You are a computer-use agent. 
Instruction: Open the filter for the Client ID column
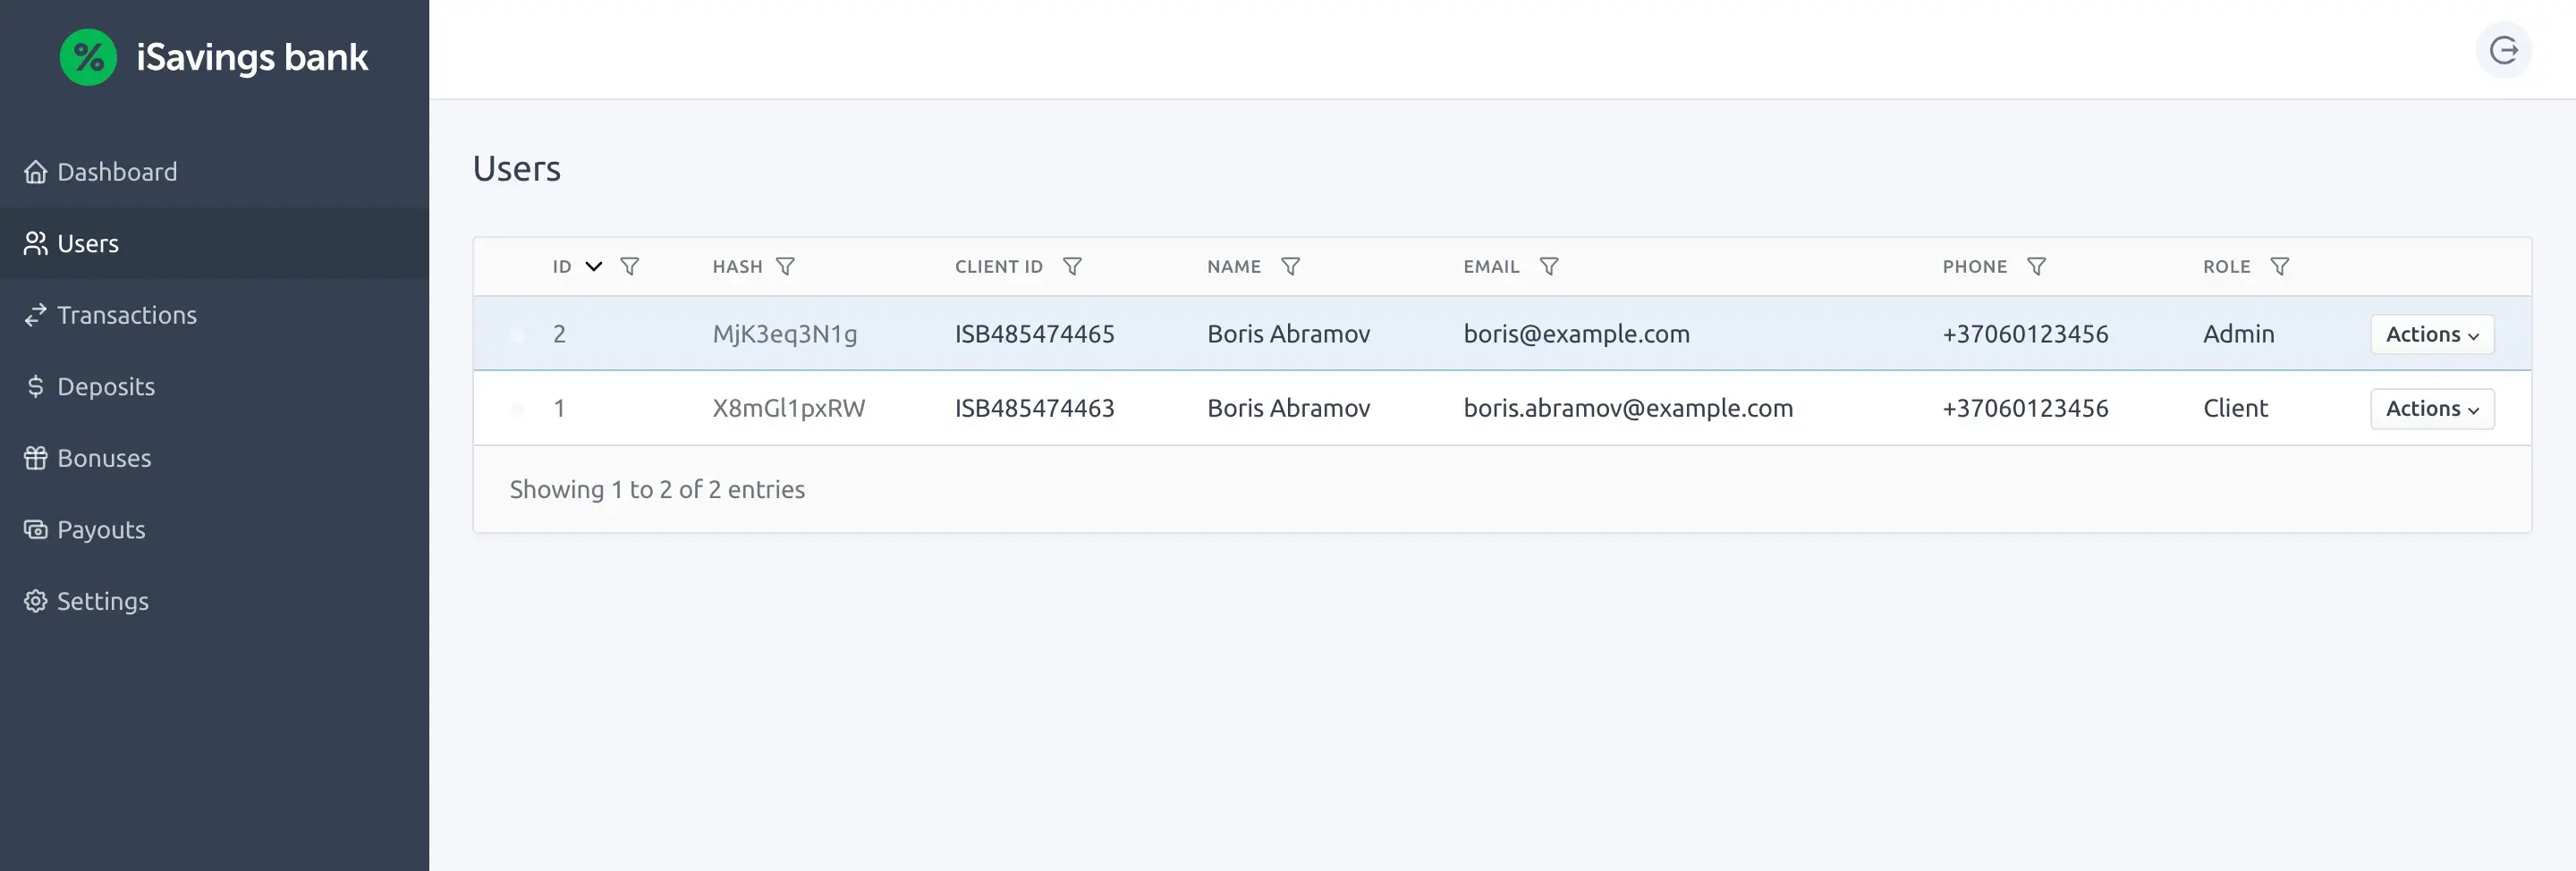pos(1072,266)
